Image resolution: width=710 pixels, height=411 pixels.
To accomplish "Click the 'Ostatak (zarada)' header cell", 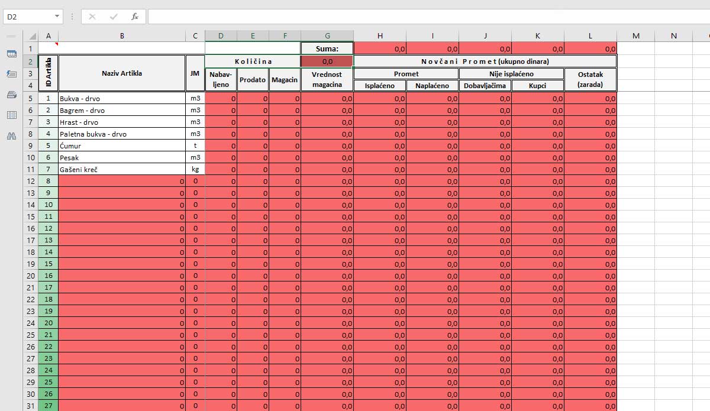I will click(590, 79).
